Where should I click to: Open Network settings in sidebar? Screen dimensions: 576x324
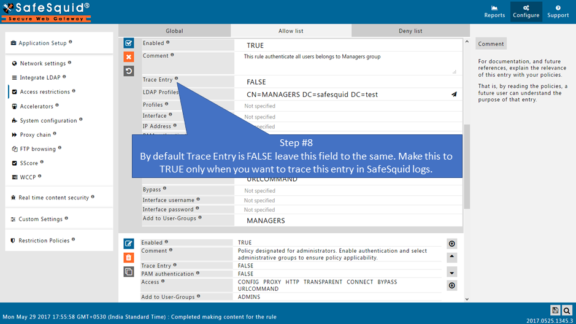[x=42, y=63]
